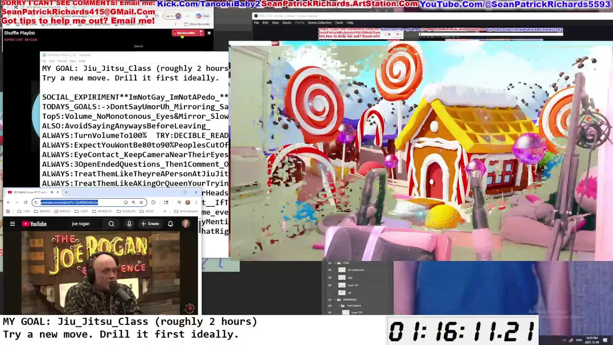This screenshot has height=345, width=613.
Task: Open the MUSIC bookmark folder
Action: (147, 211)
